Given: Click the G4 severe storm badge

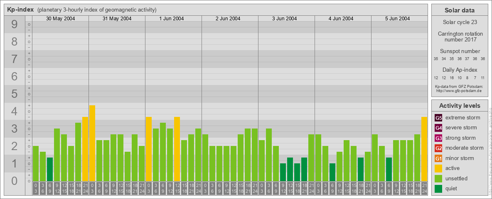Looking at the screenshot, I should pos(438,128).
